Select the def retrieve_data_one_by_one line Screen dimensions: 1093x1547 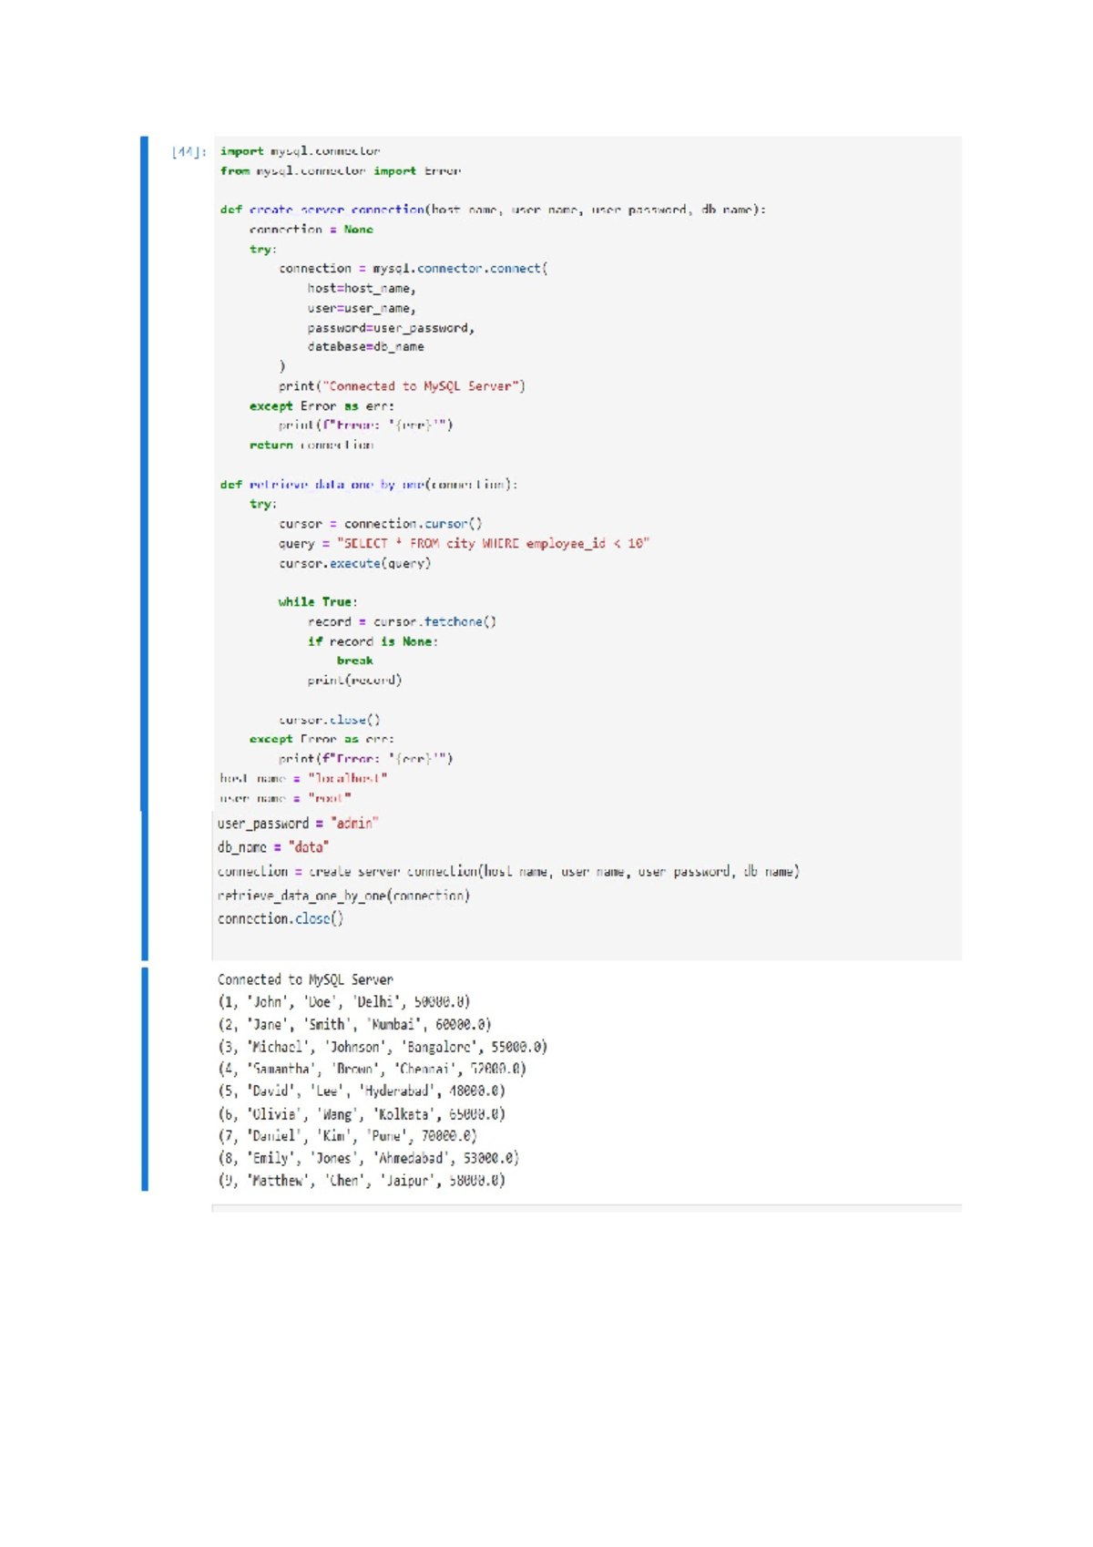[369, 485]
